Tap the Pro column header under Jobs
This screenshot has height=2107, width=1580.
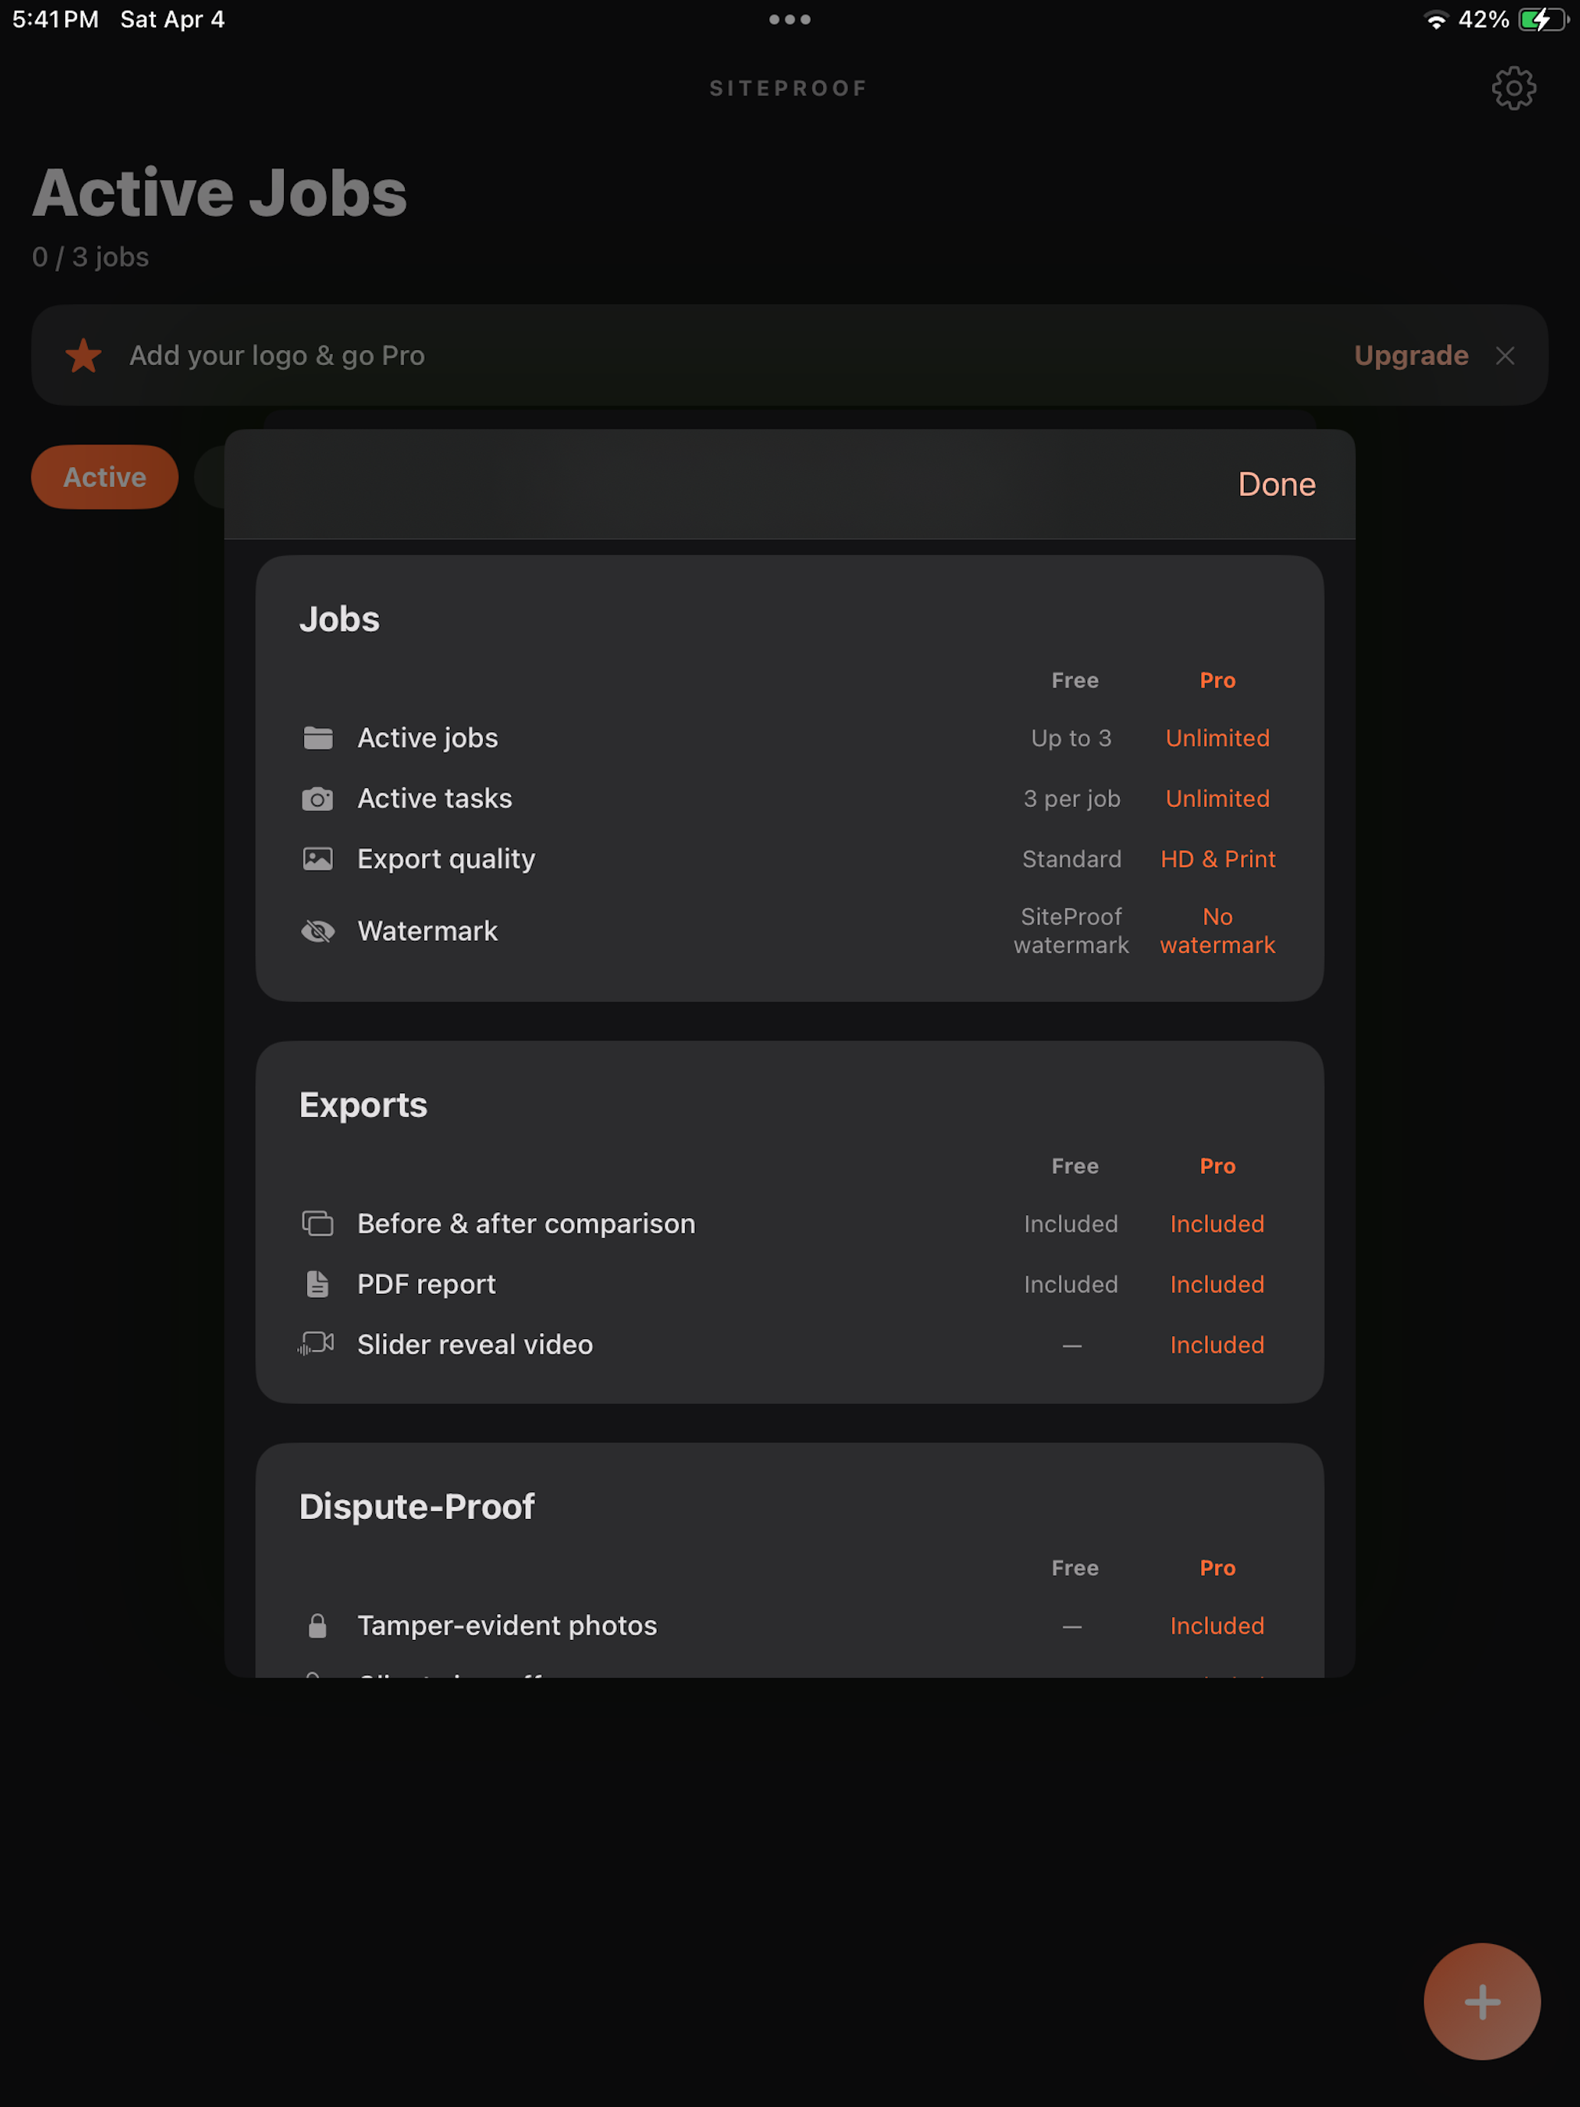click(x=1217, y=680)
